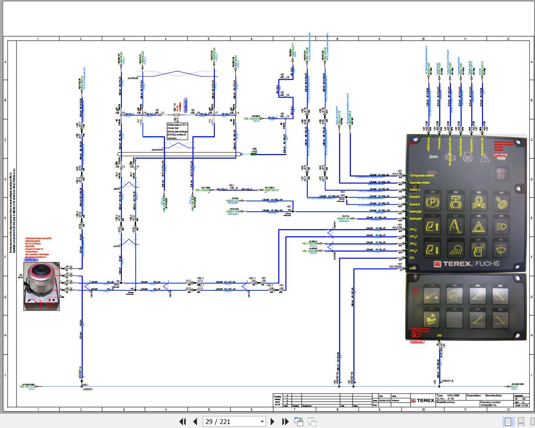
Task: Follow the green +02.1/29.B10 cross-reference
Action: click(x=252, y=119)
